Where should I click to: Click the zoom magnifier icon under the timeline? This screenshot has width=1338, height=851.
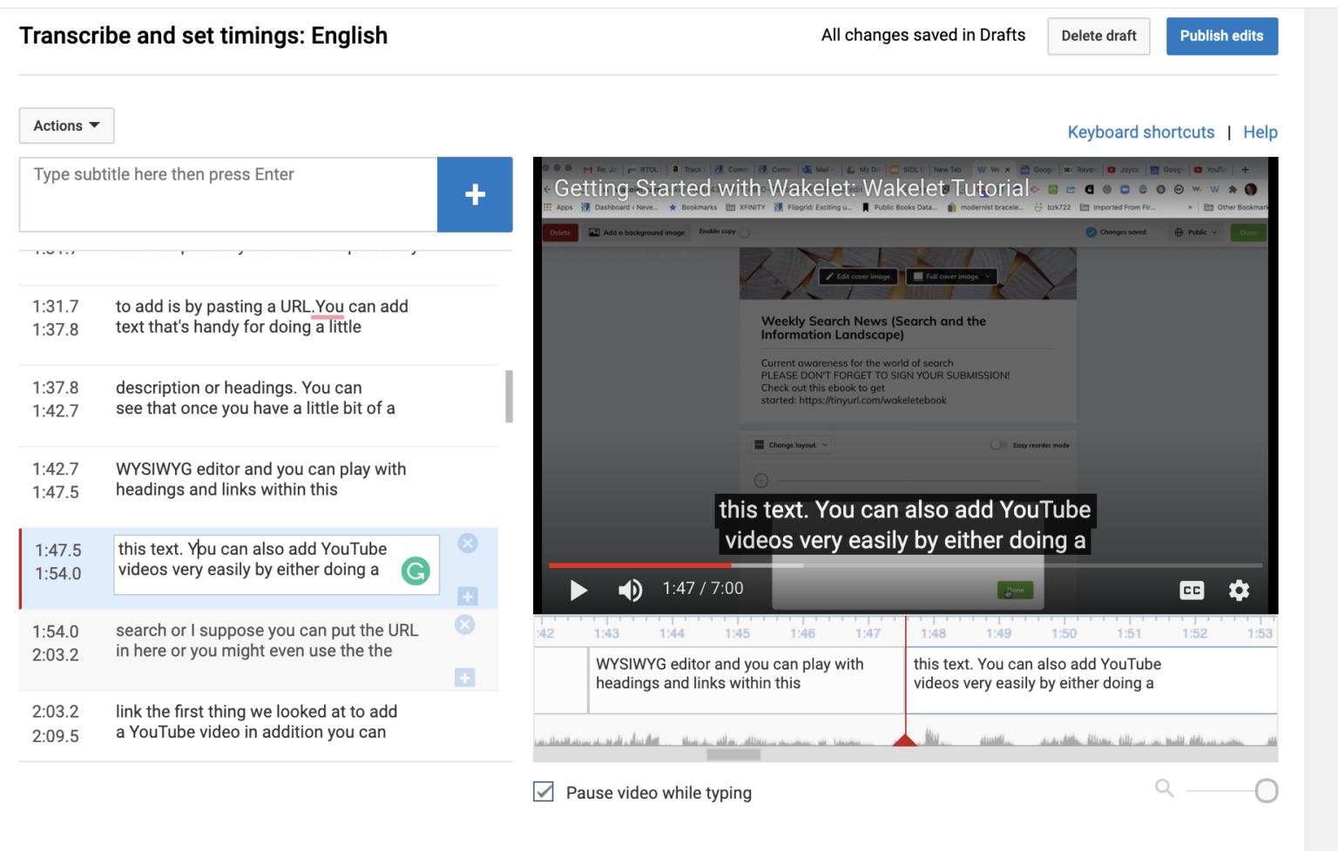1165,788
